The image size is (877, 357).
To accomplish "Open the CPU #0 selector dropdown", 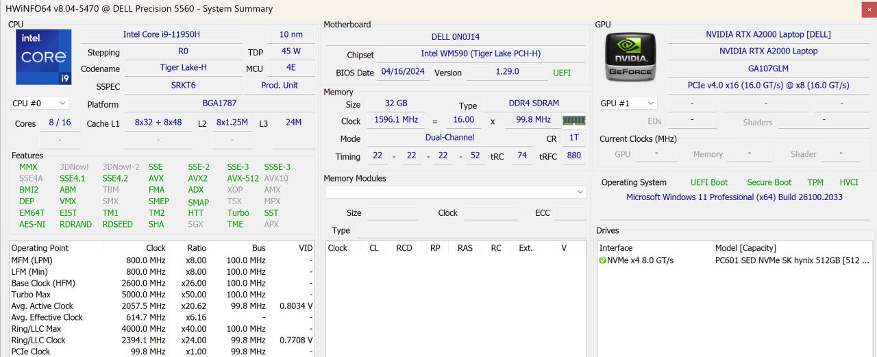I will point(40,103).
